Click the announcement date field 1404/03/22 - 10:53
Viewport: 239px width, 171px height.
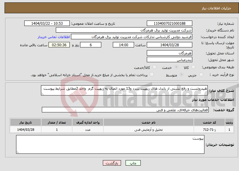(x=47, y=23)
